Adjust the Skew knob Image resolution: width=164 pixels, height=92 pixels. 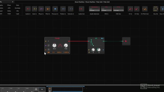pyautogui.click(x=54, y=45)
